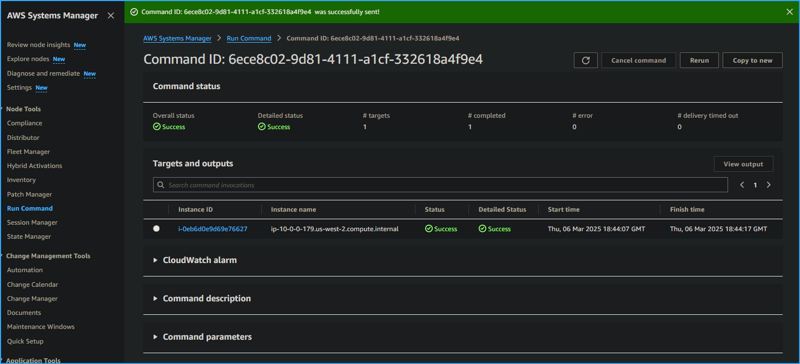Image resolution: width=800 pixels, height=364 pixels.
Task: Expand the Command parameters section
Action: (x=156, y=336)
